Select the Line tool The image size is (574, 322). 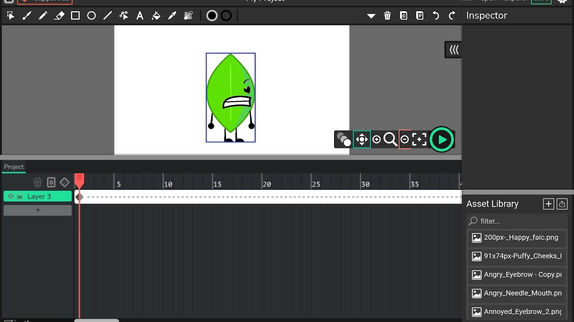108,16
